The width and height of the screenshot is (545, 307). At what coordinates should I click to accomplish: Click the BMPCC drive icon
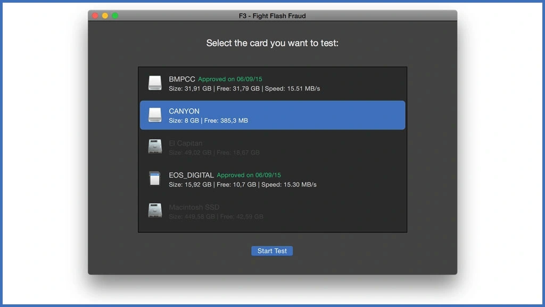pyautogui.click(x=155, y=83)
